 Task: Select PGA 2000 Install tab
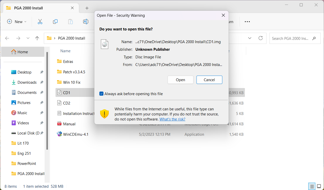[40, 8]
